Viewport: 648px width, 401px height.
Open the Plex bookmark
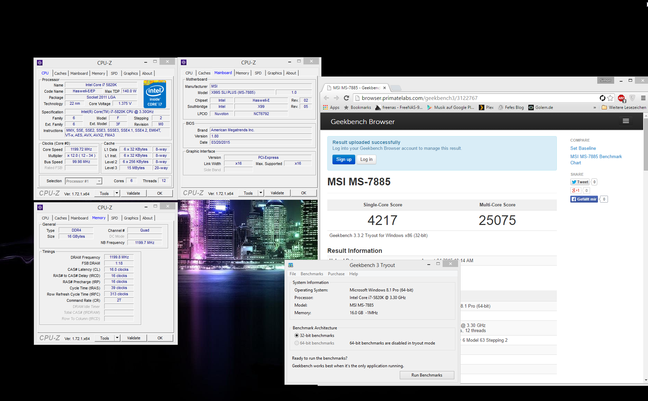coord(486,107)
